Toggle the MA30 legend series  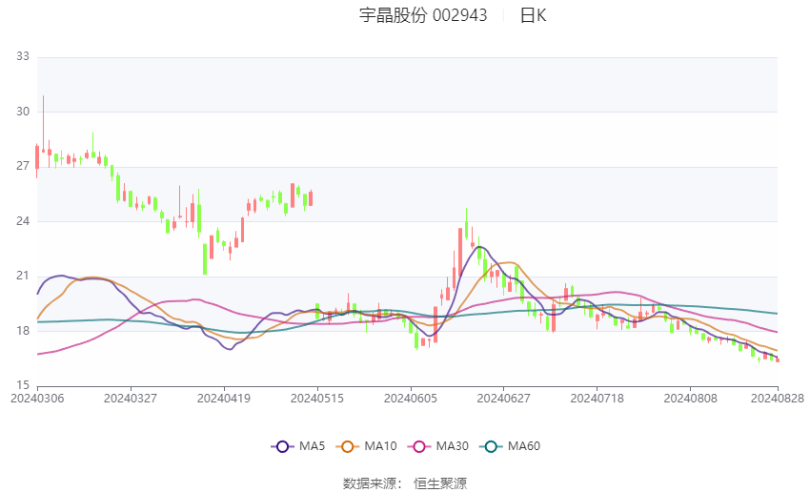click(438, 446)
